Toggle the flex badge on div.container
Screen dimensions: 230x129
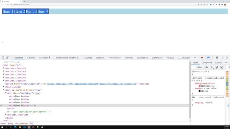point(37,93)
